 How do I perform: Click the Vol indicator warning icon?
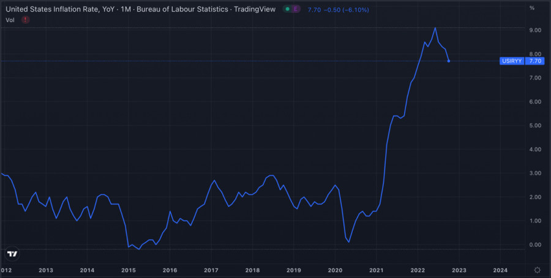[25, 20]
